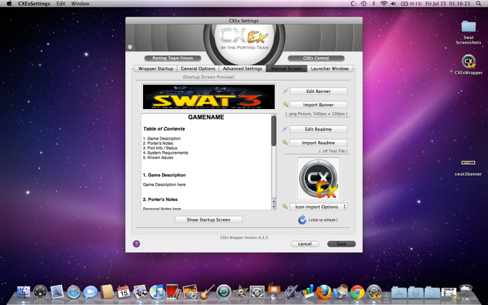Open the purple help question mark
Screen dimensions: 488x305
pyautogui.click(x=136, y=244)
